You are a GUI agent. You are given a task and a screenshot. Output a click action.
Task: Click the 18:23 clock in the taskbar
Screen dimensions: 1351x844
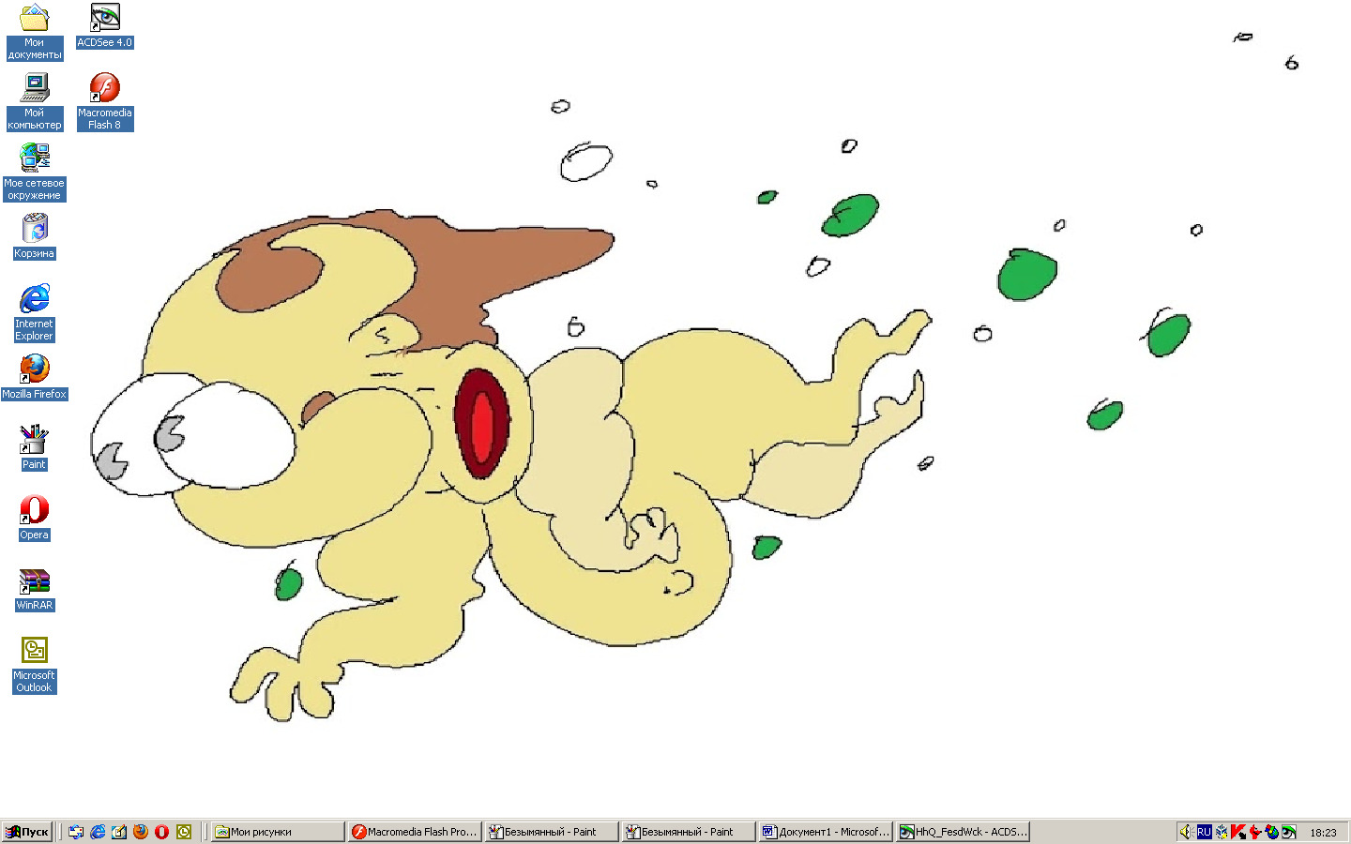[x=1323, y=833]
